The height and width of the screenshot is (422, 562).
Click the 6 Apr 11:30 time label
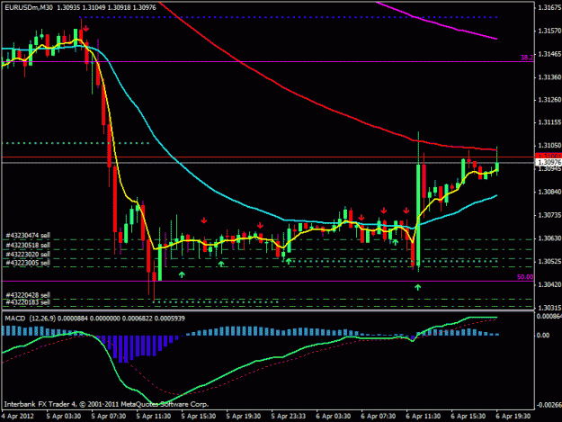[424, 416]
